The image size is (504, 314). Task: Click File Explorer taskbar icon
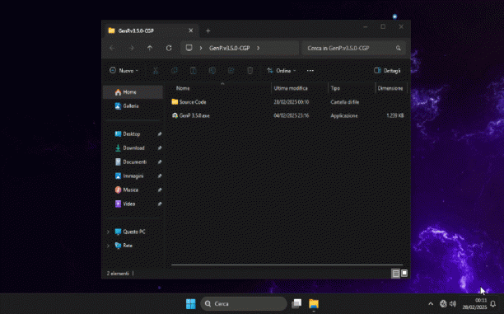click(x=314, y=304)
